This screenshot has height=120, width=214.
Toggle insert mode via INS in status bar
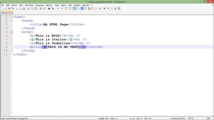(208, 118)
